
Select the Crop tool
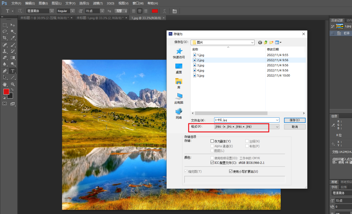tap(5, 38)
